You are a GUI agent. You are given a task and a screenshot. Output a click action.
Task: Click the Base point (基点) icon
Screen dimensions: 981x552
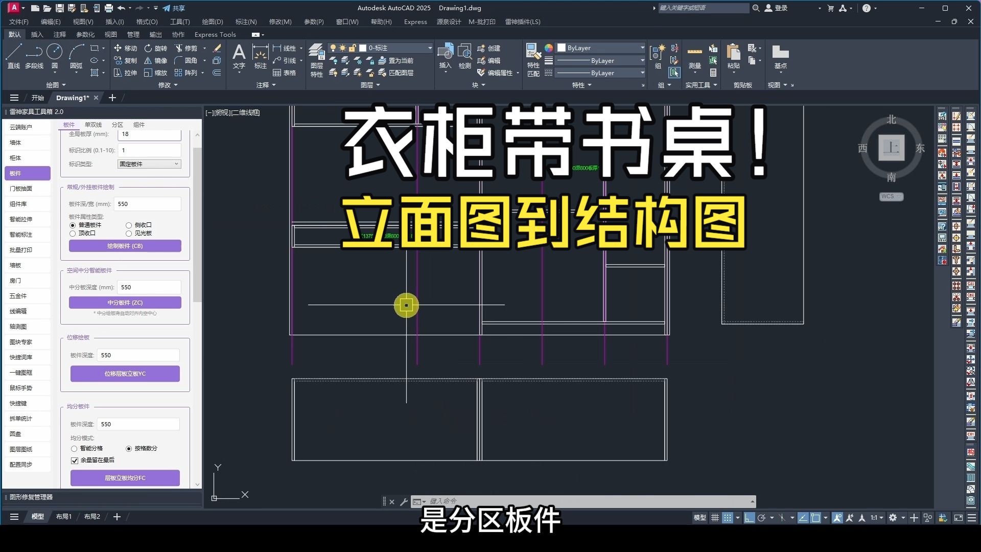[781, 56]
